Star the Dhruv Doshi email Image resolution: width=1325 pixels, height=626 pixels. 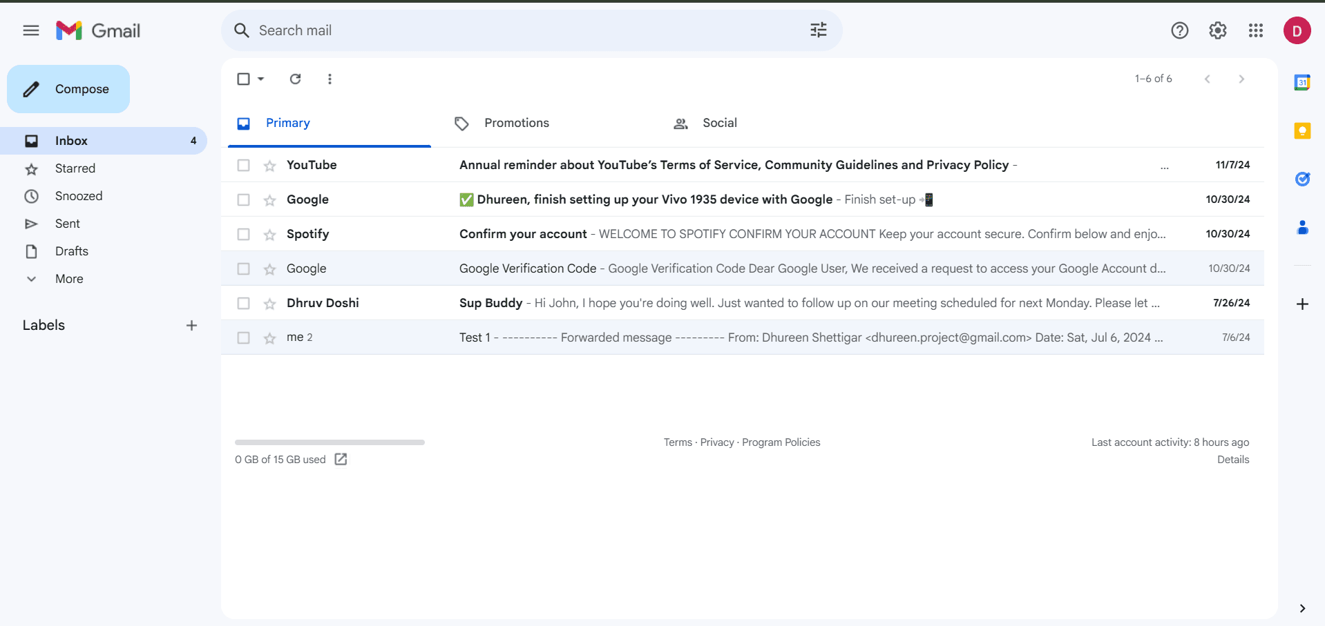point(269,304)
